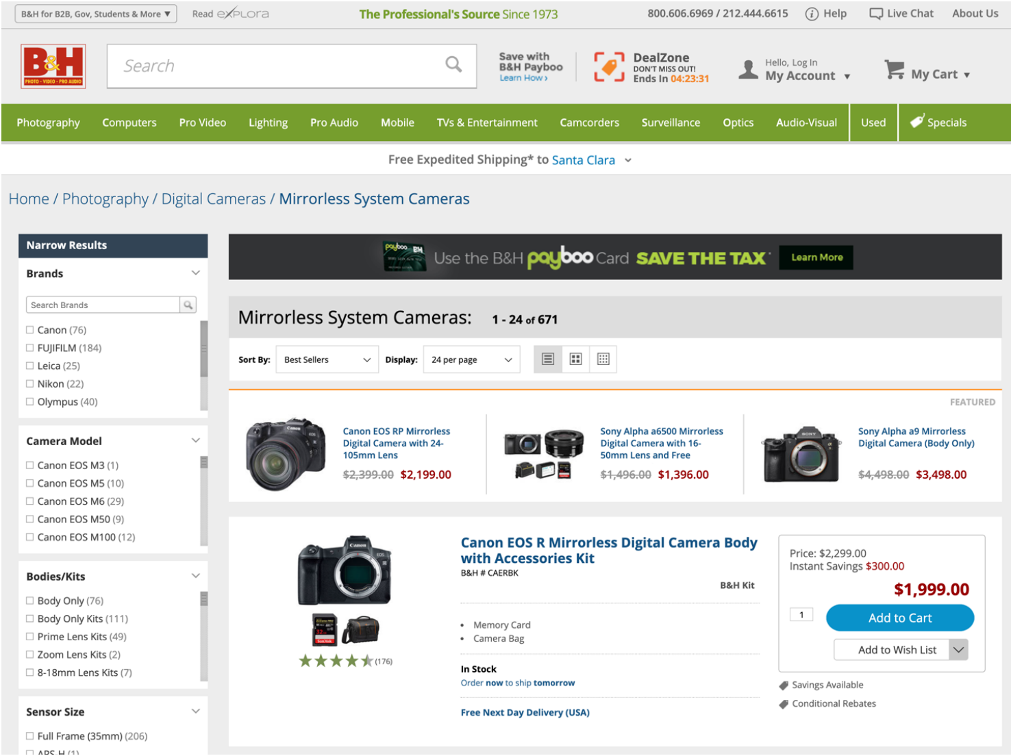This screenshot has width=1011, height=756.
Task: Click the B&H logo
Action: tap(53, 66)
